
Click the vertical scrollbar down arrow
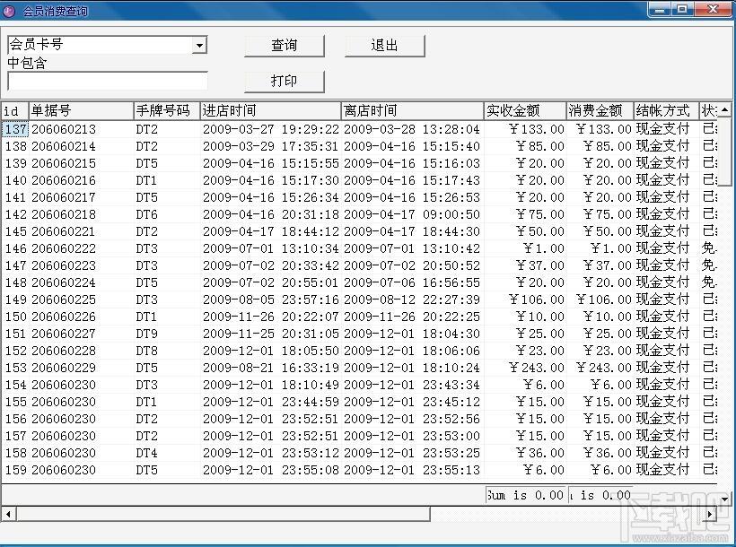pyautogui.click(x=725, y=499)
